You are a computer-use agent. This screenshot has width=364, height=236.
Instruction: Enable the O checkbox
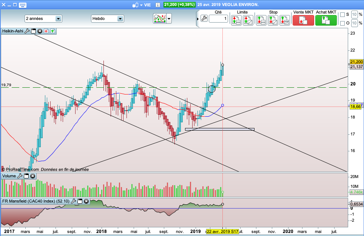pos(342,23)
